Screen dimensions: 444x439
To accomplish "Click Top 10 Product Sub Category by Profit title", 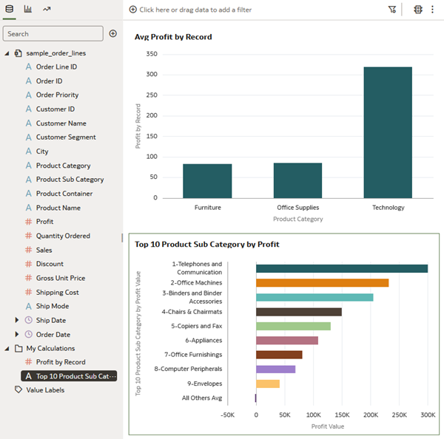I will point(207,245).
